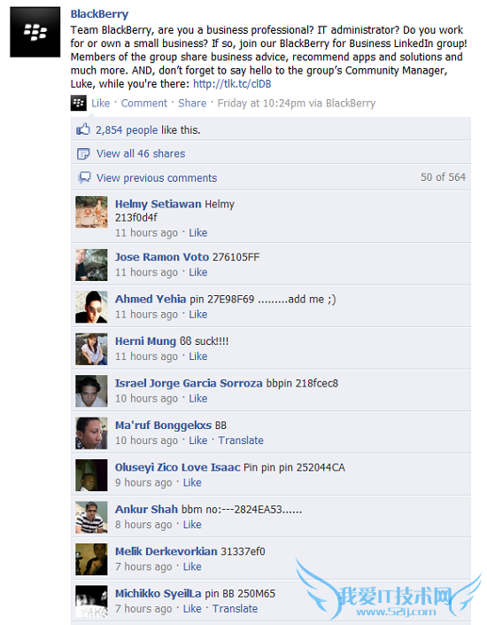The height and width of the screenshot is (625, 487).
Task: Share the BlackBerry post
Action: 192,103
